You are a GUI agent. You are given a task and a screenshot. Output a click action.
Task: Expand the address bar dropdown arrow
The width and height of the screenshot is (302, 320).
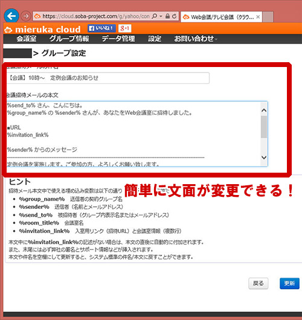coord(161,16)
